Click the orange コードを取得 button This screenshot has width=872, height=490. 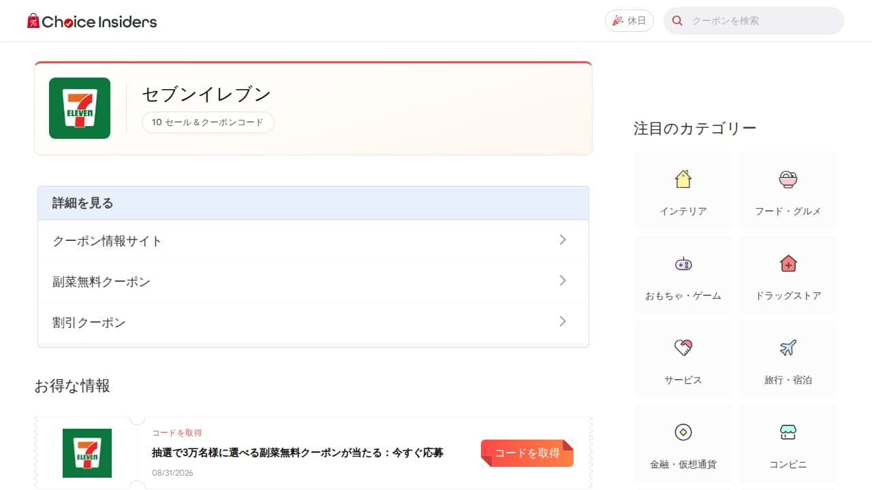pyautogui.click(x=527, y=453)
